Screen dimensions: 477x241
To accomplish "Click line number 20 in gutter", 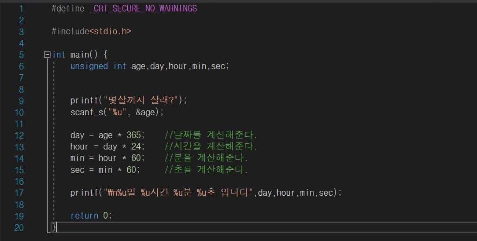I will coord(19,228).
